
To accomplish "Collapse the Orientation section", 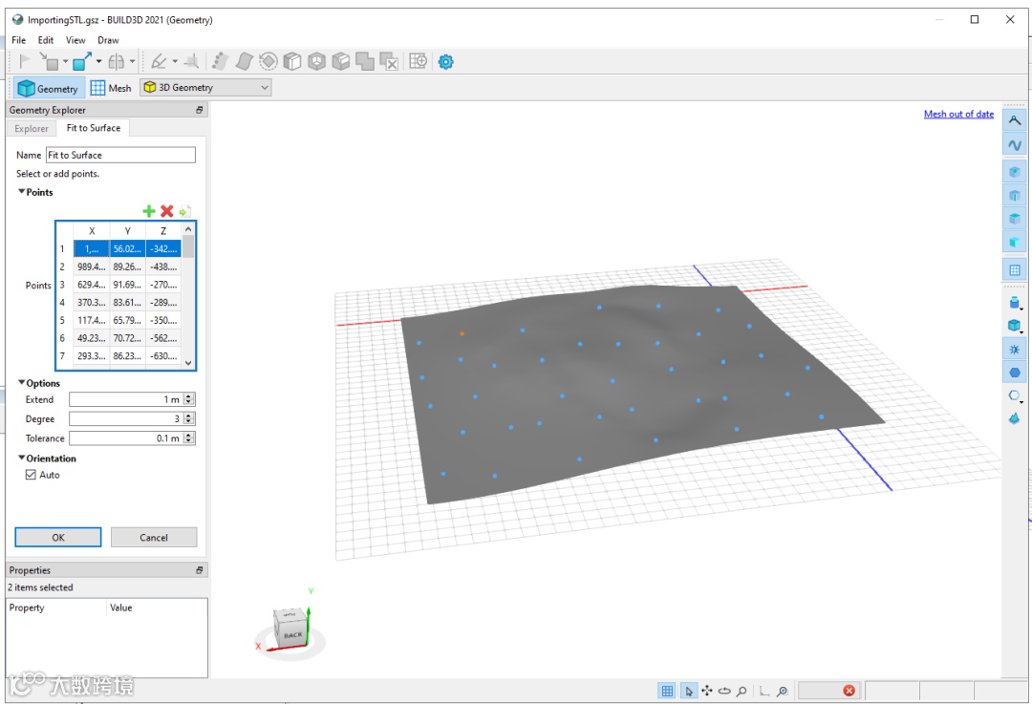I will click(22, 459).
